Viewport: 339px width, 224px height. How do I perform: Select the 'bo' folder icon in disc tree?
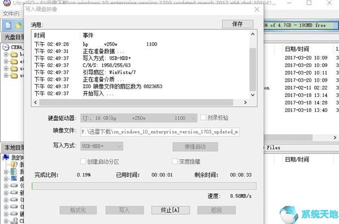tap(14, 54)
